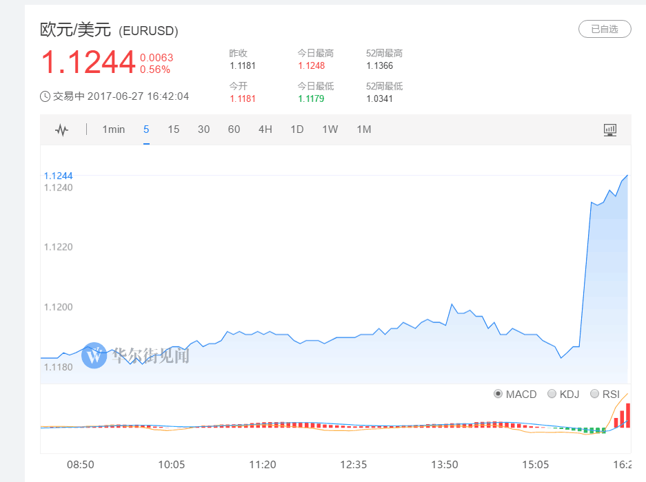This screenshot has height=482, width=646.
Task: Switch to the 15 minute interval
Action: 174,129
